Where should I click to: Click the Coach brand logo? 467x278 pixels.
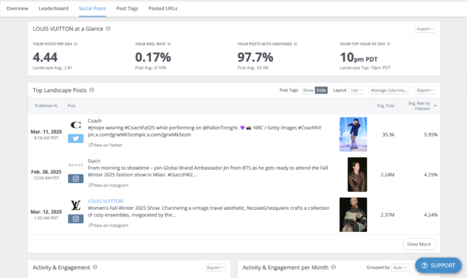pyautogui.click(x=75, y=125)
